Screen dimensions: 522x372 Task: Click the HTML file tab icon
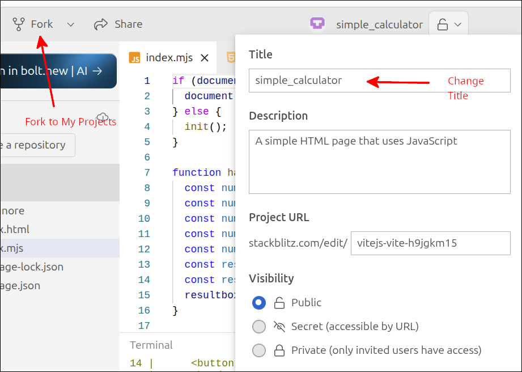point(230,57)
